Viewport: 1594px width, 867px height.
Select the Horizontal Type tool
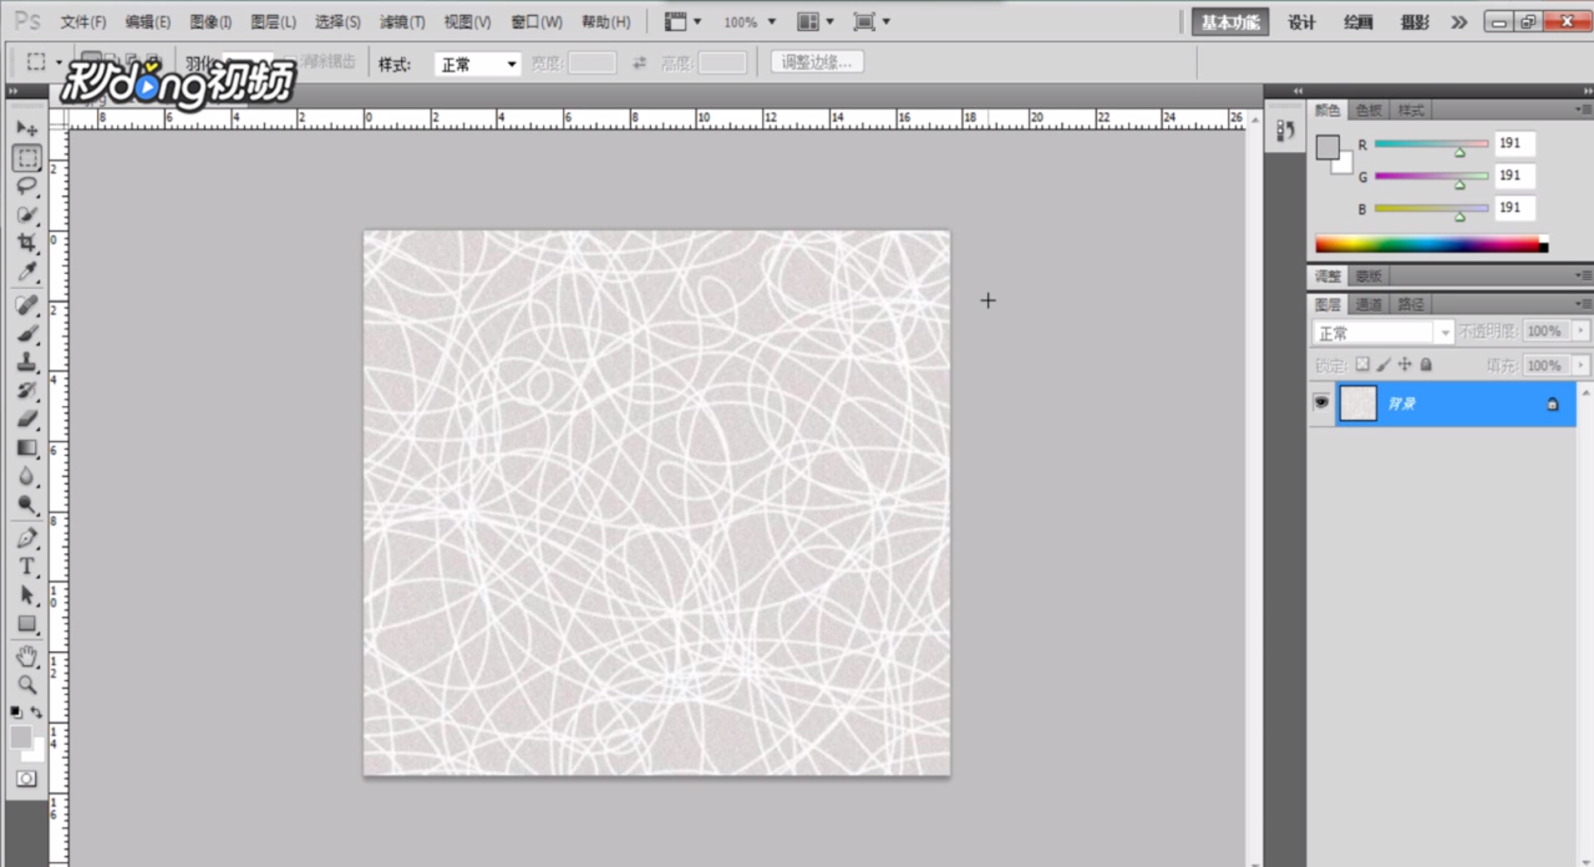click(x=27, y=566)
